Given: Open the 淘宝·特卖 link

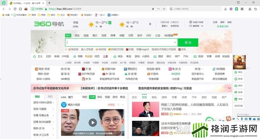Looking at the screenshot, I should [x=42, y=69].
